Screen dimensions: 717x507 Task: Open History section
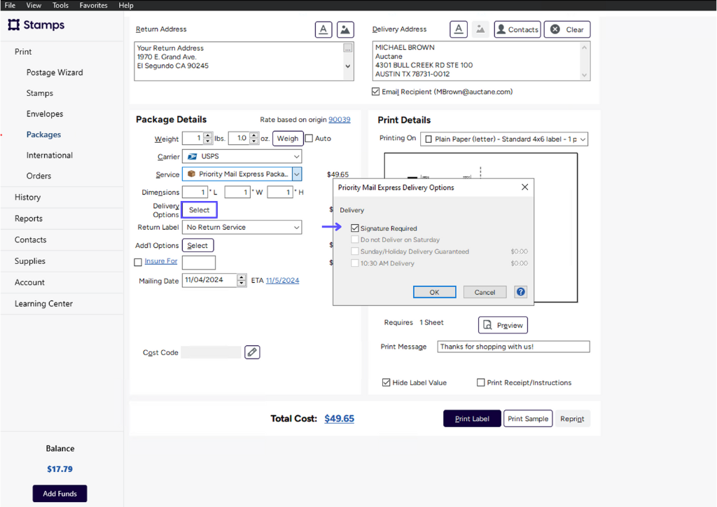coord(27,197)
